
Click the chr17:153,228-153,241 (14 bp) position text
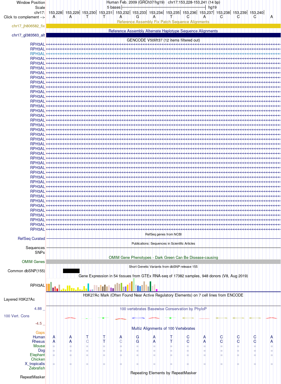[x=194, y=2]
